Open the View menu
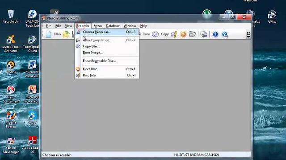This screenshot has height=160, width=286. [x=68, y=26]
